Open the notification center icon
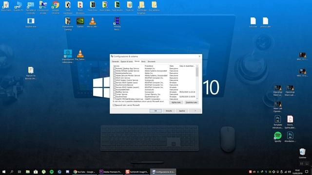Image resolution: width=312 pixels, height=175 pixels. point(307,172)
